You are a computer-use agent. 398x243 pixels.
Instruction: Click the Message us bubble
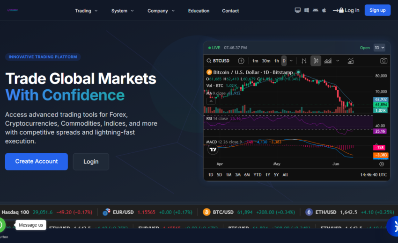pos(31,225)
